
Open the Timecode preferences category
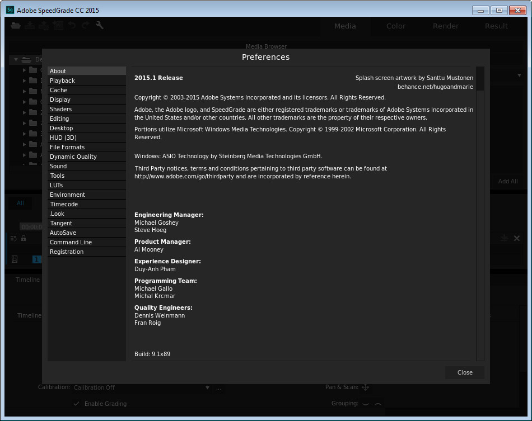tap(86, 204)
